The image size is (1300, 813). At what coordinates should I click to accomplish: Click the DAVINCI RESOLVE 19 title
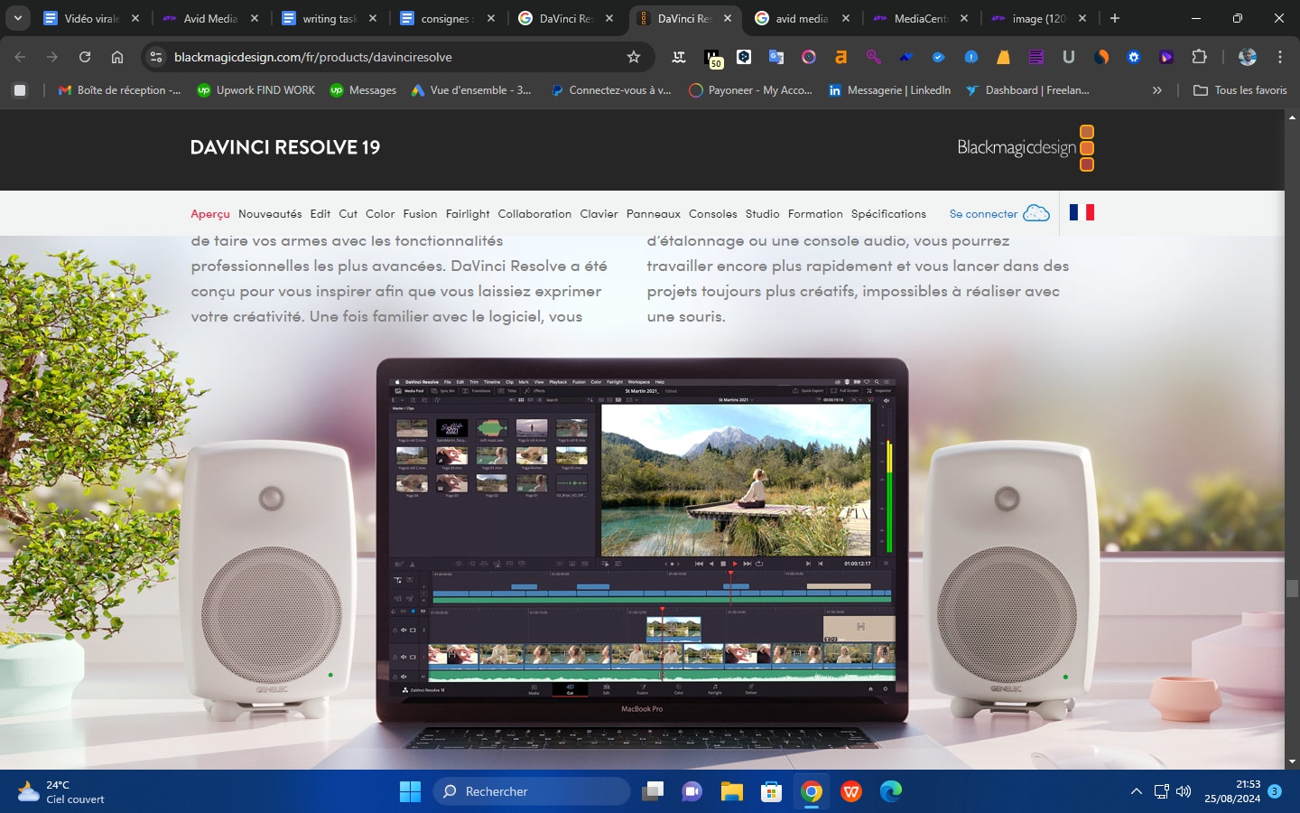coord(285,147)
